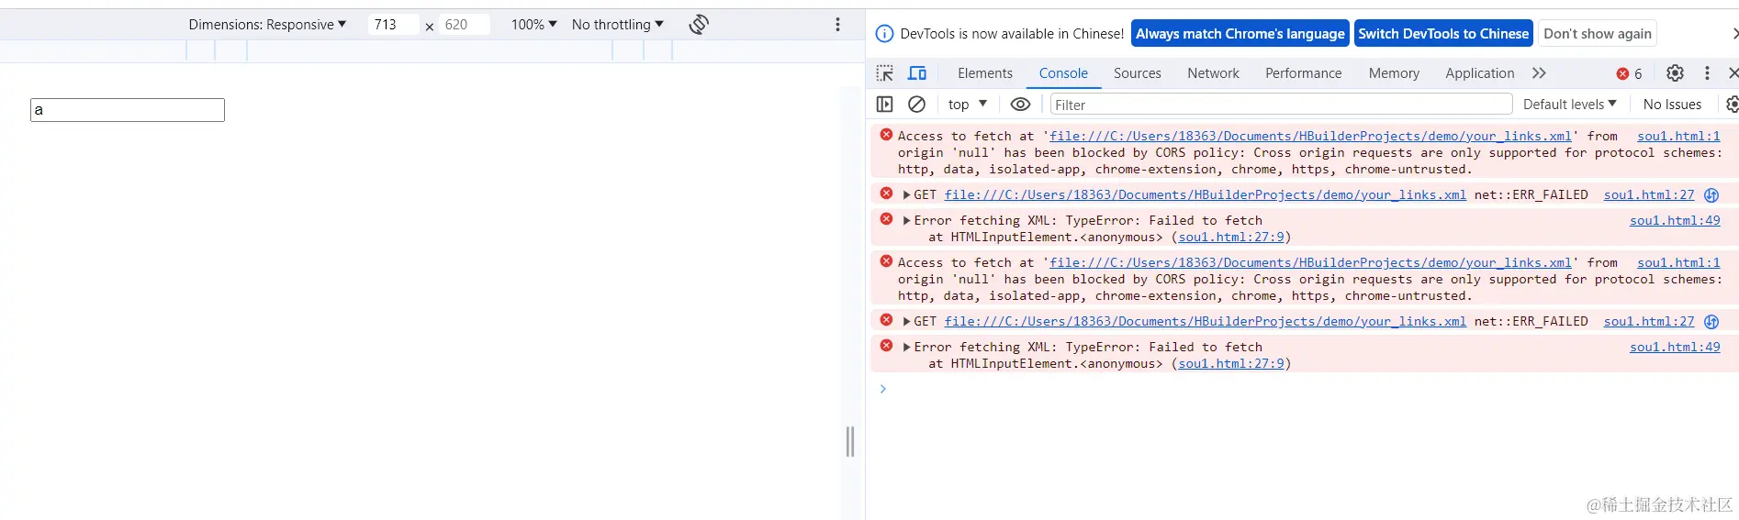Click the rotate device orientation icon
Screen dimensions: 1739x520
click(x=699, y=25)
